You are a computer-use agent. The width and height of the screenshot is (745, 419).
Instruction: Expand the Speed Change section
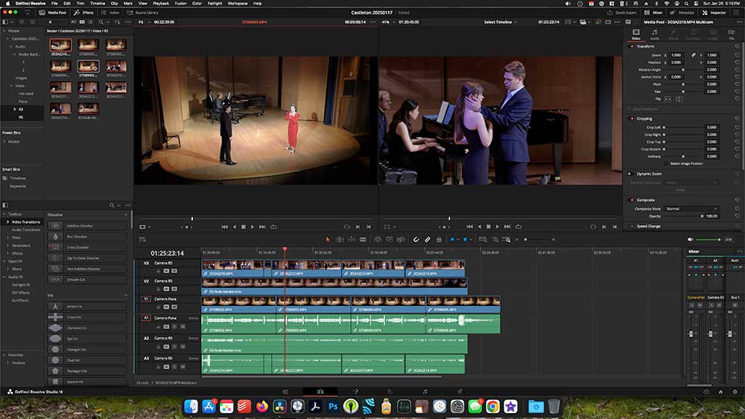click(x=648, y=226)
